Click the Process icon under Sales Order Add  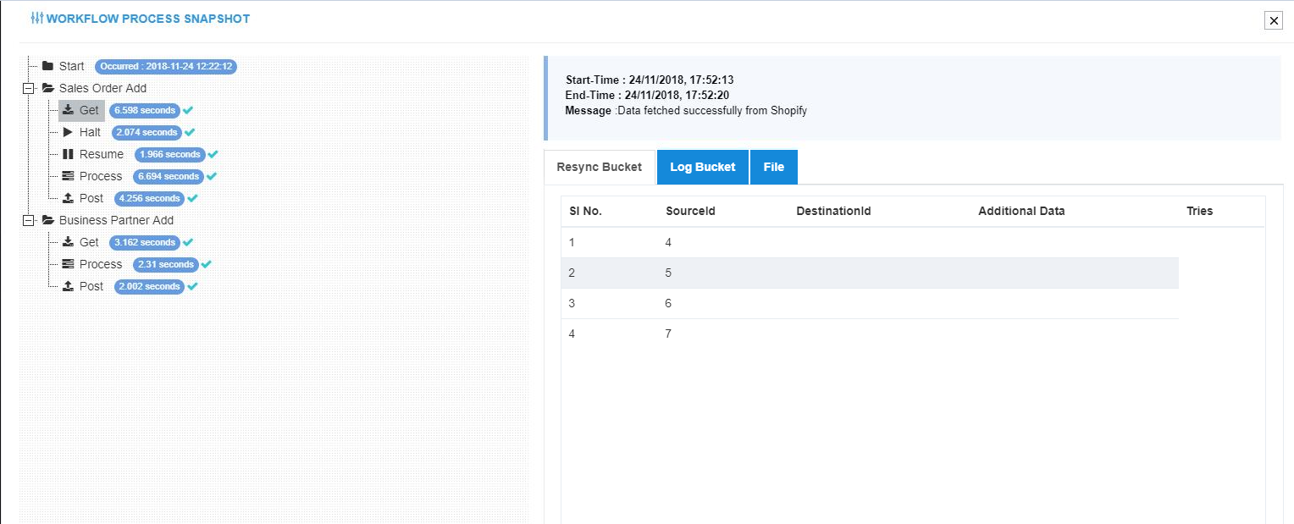click(x=69, y=177)
